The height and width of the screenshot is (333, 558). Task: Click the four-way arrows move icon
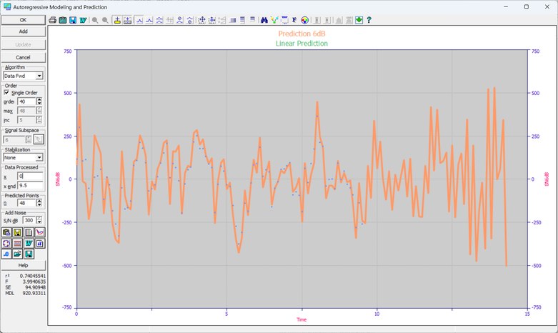click(x=201, y=20)
